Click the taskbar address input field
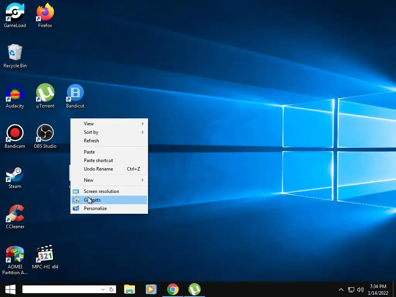The image size is (396, 297). [x=61, y=289]
